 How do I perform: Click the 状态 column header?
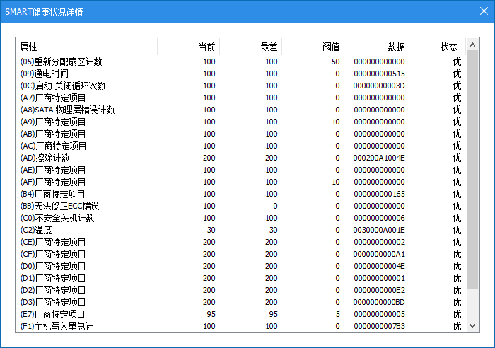448,47
